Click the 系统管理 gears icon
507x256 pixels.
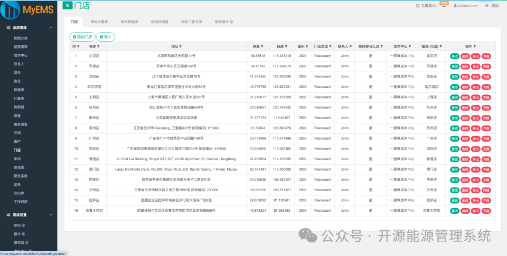tap(8, 28)
